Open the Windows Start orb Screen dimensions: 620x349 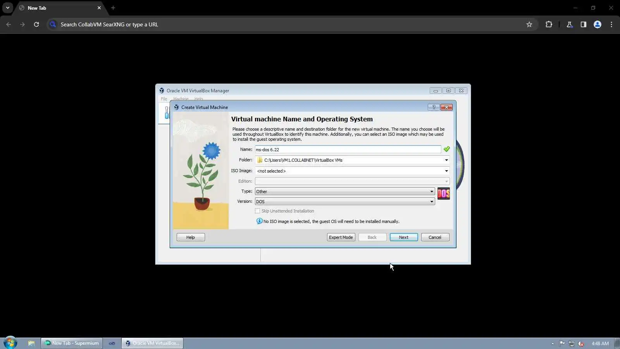pos(10,343)
